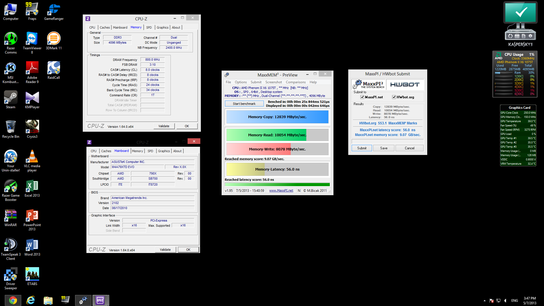544x306 pixels.
Task: Click the Memory-Latency result bar
Action: tap(277, 169)
